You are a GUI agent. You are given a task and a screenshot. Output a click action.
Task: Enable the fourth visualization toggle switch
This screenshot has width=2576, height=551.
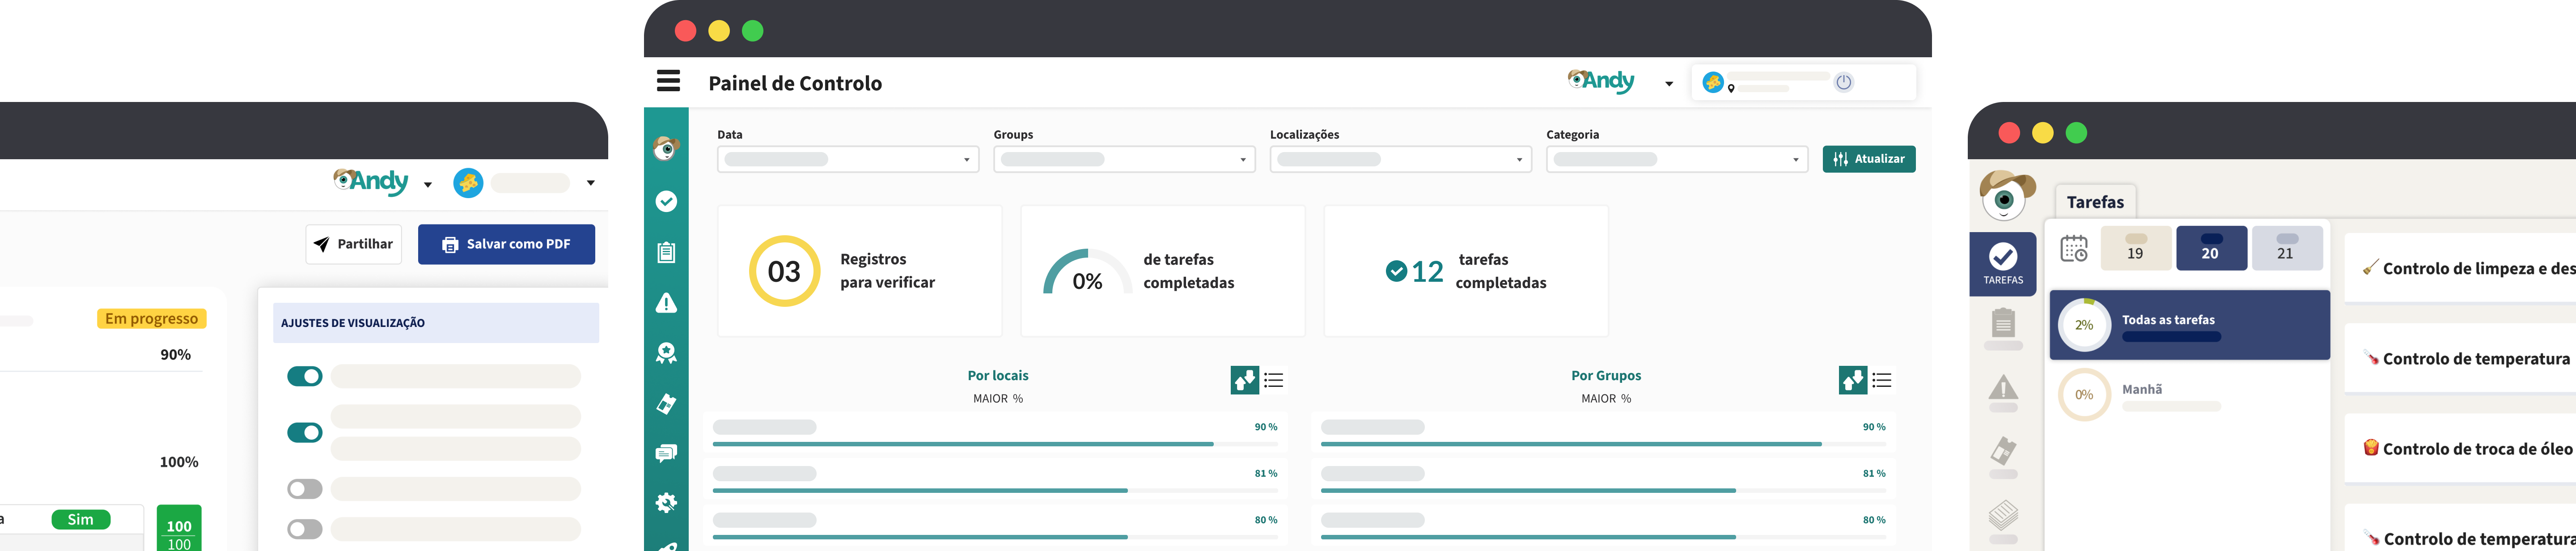[305, 529]
